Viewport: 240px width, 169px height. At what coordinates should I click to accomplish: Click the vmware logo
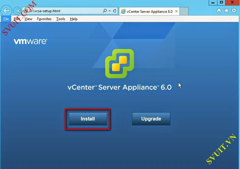(31, 41)
